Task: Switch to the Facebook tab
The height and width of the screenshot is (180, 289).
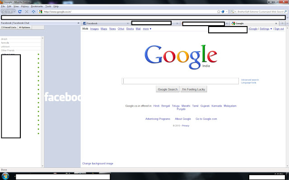Action: [106, 23]
